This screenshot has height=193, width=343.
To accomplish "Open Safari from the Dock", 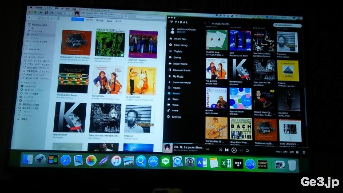I will 65,160.
